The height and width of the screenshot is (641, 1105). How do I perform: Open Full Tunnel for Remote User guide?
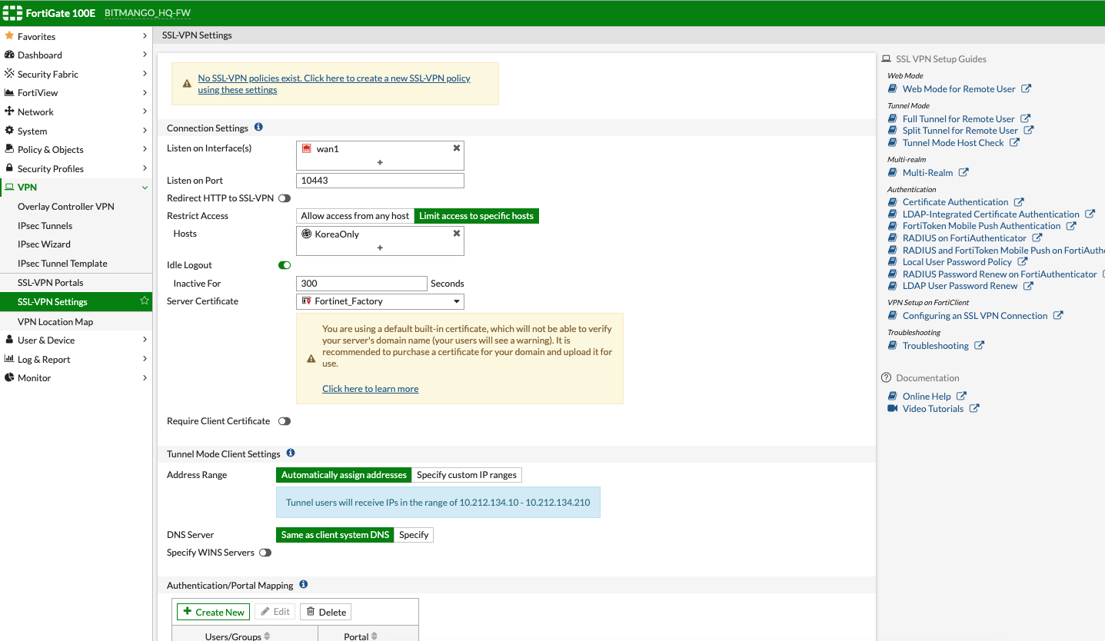click(x=958, y=118)
